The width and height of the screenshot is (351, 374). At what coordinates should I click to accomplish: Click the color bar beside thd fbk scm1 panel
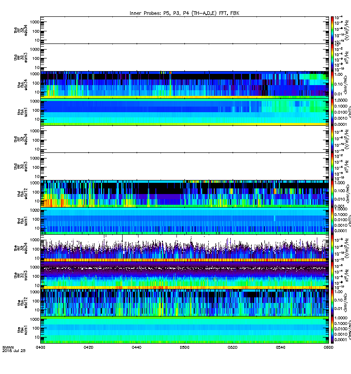coord(332,221)
